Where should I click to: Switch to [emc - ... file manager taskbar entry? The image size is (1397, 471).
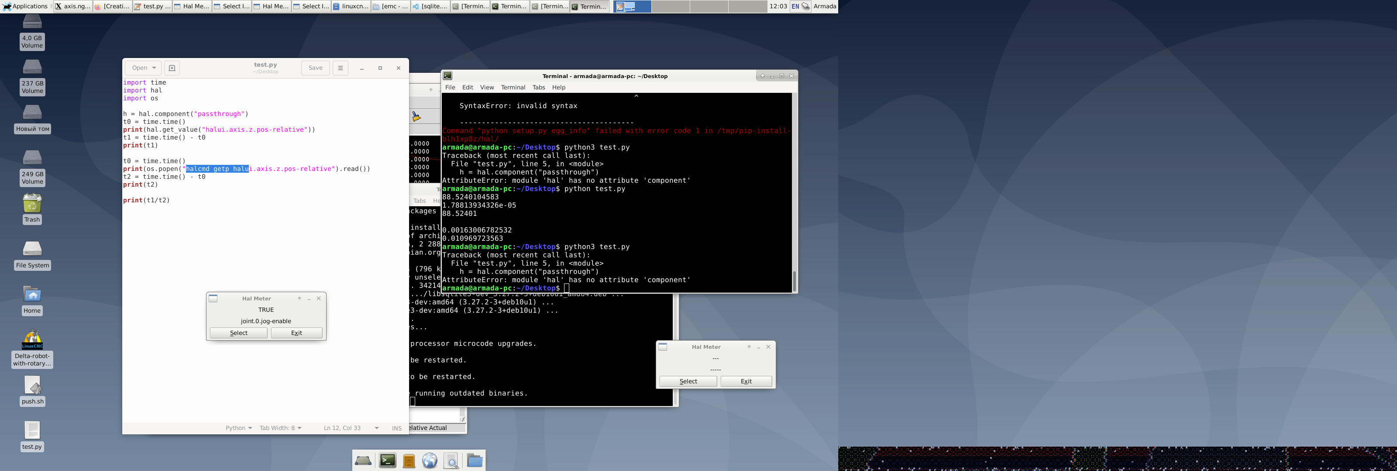[x=390, y=7]
